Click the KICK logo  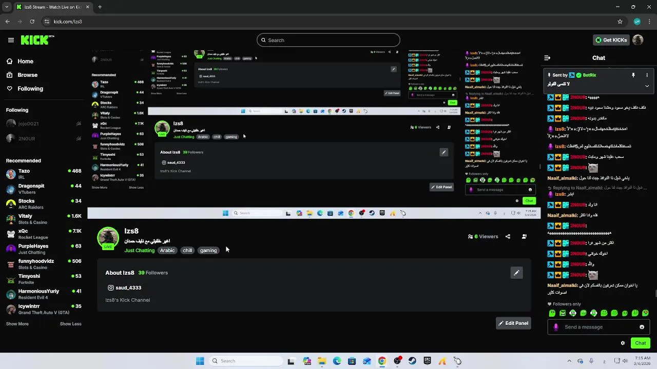(37, 40)
